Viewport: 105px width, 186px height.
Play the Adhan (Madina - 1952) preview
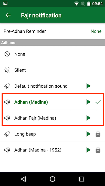(x=88, y=150)
